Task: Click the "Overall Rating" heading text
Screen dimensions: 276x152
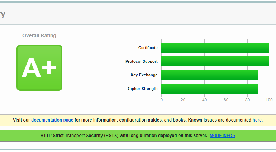Action: pyautogui.click(x=39, y=35)
